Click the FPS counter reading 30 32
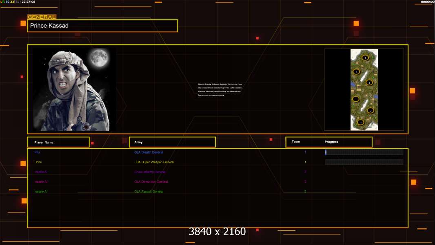 pyautogui.click(x=10, y=2)
